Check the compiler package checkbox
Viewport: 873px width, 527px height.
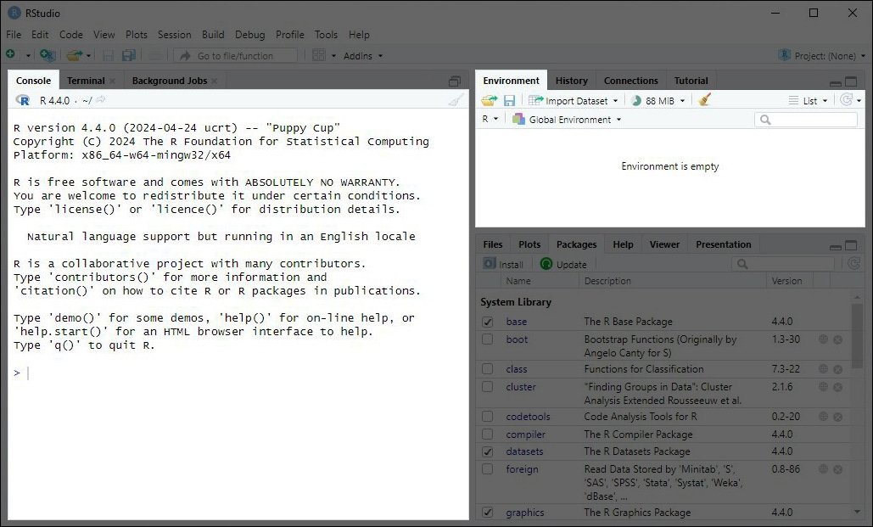coord(488,434)
